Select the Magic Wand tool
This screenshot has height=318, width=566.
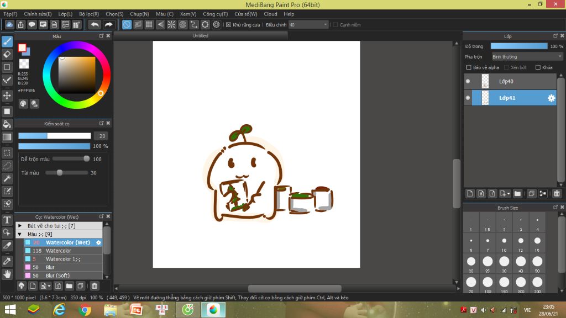[7, 178]
